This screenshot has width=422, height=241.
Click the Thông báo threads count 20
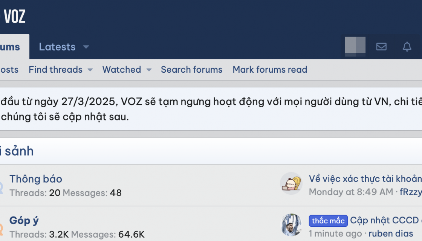click(55, 193)
